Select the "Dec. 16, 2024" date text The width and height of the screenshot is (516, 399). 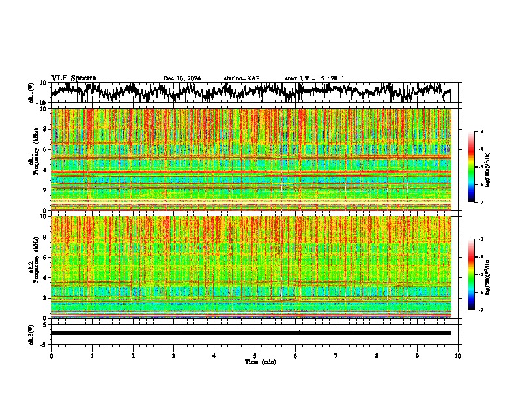tap(182, 78)
